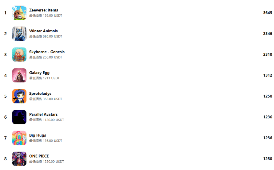Click the Sprotoladys title text
This screenshot has height=170, width=274.
tap(40, 94)
